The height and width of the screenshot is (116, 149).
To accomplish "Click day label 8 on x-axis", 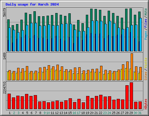I will point(40,113).
